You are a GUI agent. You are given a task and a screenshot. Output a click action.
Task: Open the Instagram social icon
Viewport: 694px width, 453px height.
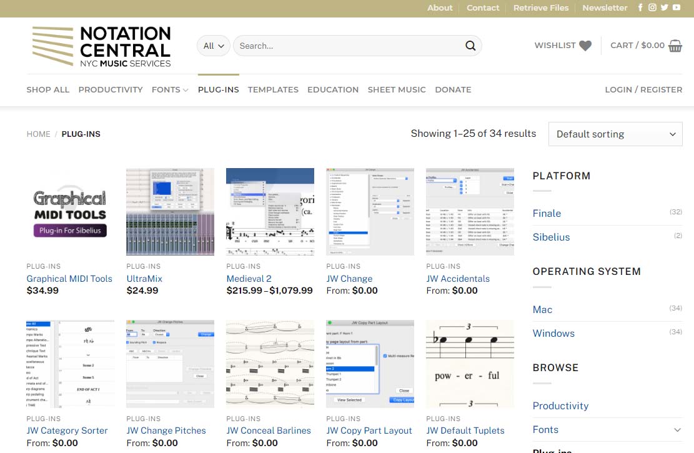(652, 7)
